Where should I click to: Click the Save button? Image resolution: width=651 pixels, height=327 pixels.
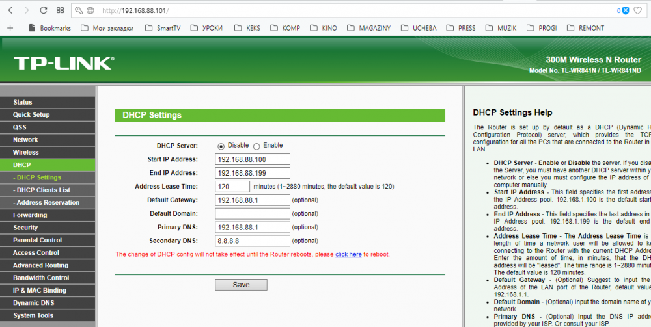[x=241, y=285]
